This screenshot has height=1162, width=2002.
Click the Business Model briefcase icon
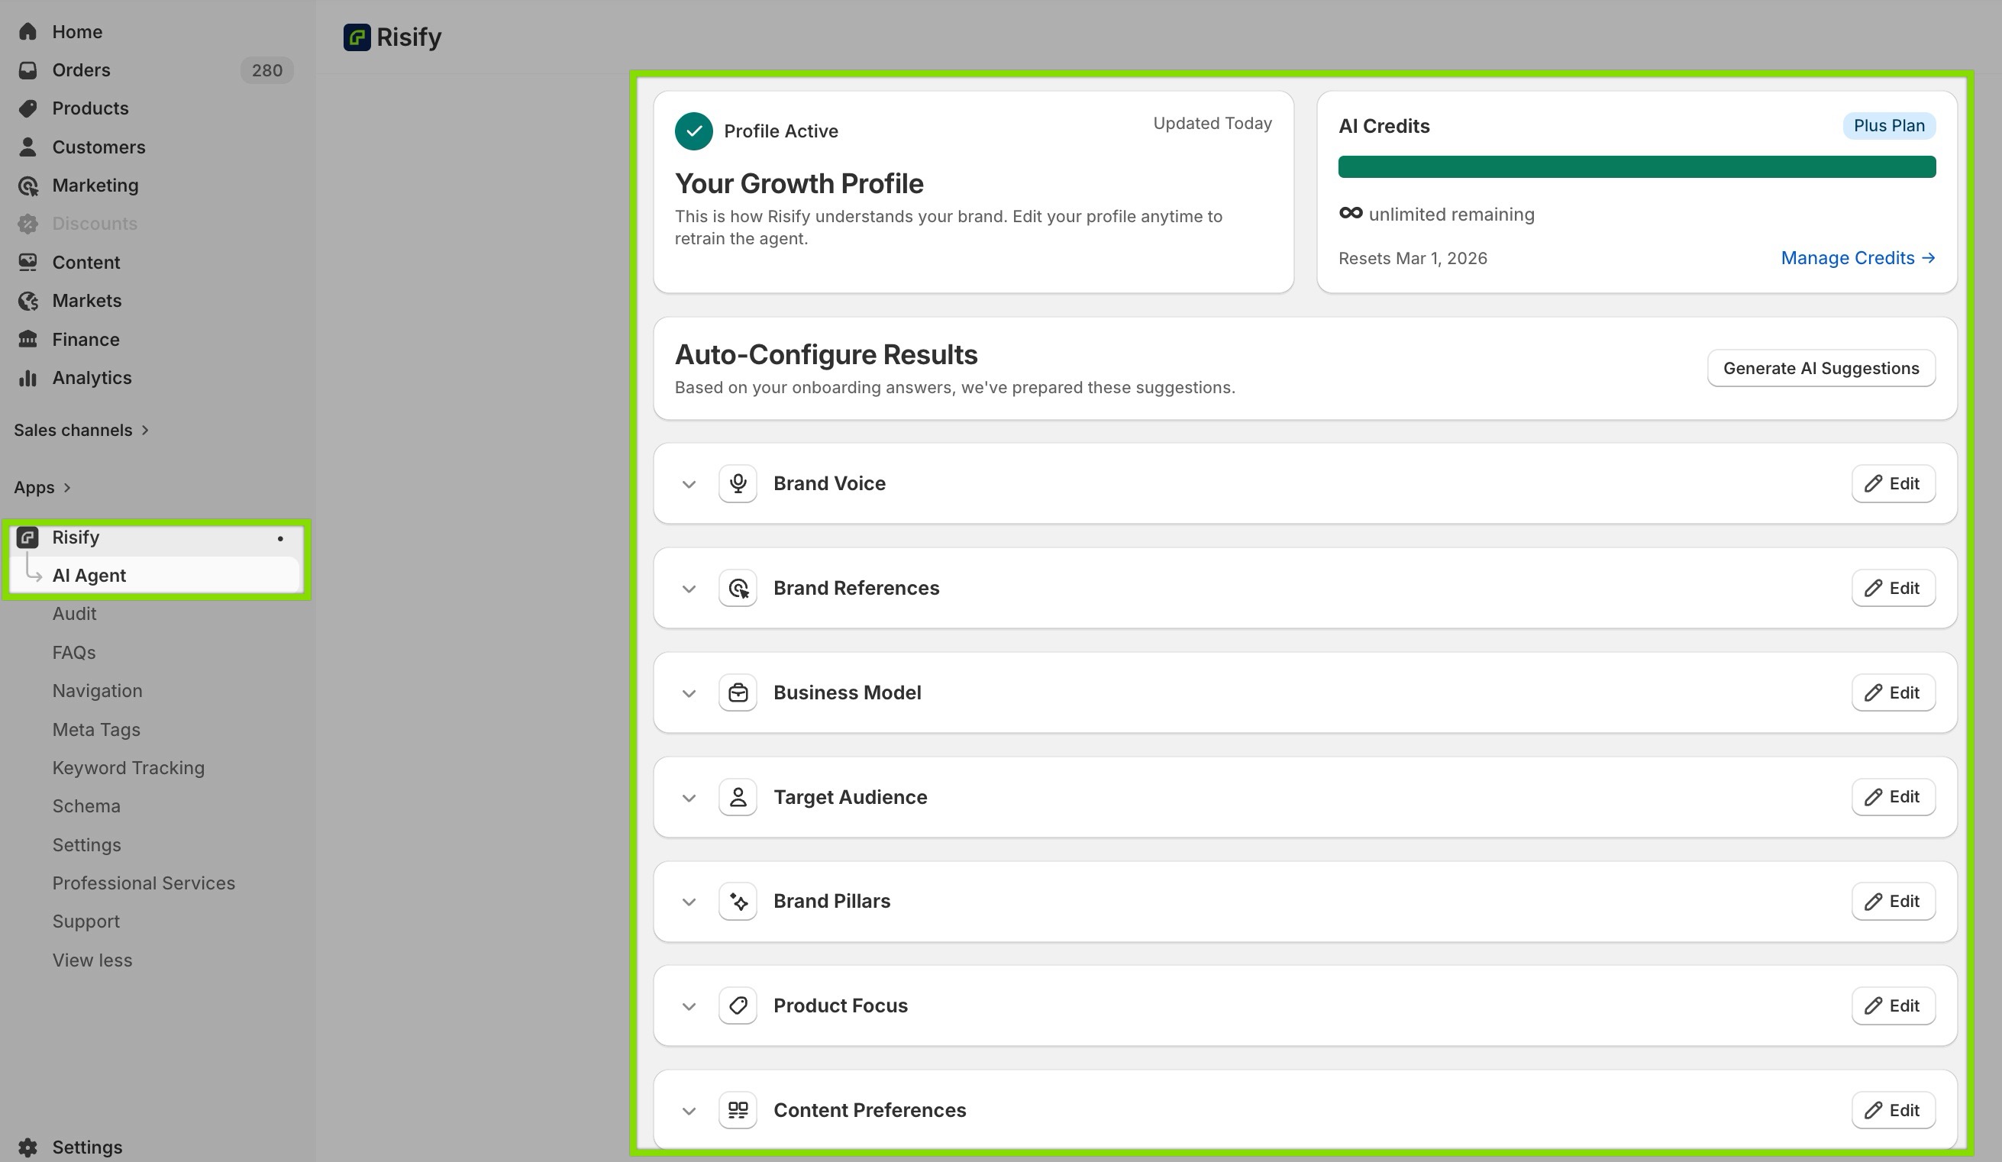738,692
